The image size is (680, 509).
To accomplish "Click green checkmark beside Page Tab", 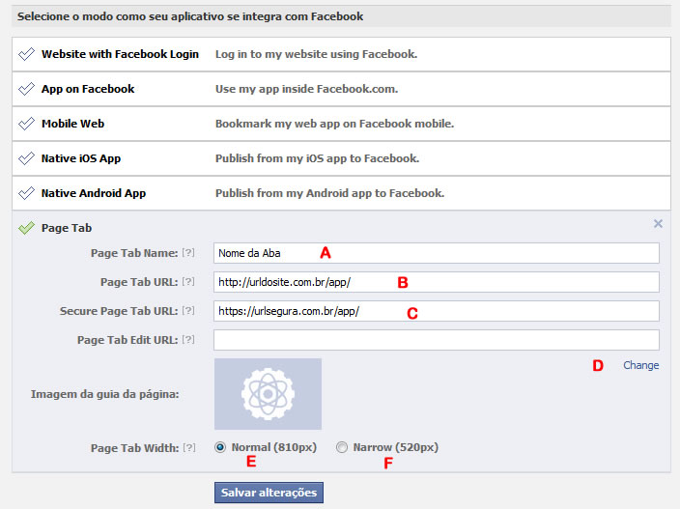I will coord(26,228).
